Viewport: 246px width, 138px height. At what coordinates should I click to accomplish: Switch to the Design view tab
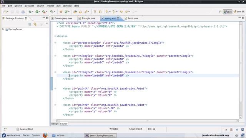pyautogui.click(x=55, y=124)
